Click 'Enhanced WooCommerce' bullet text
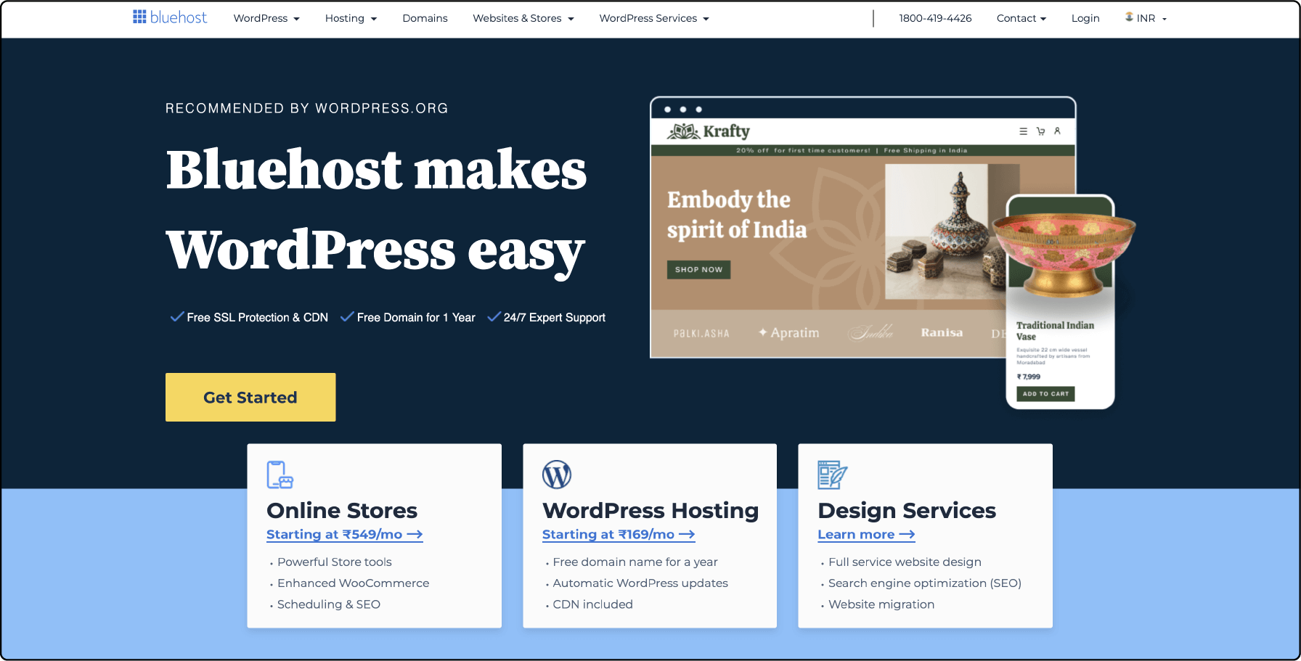1301x661 pixels. tap(353, 583)
